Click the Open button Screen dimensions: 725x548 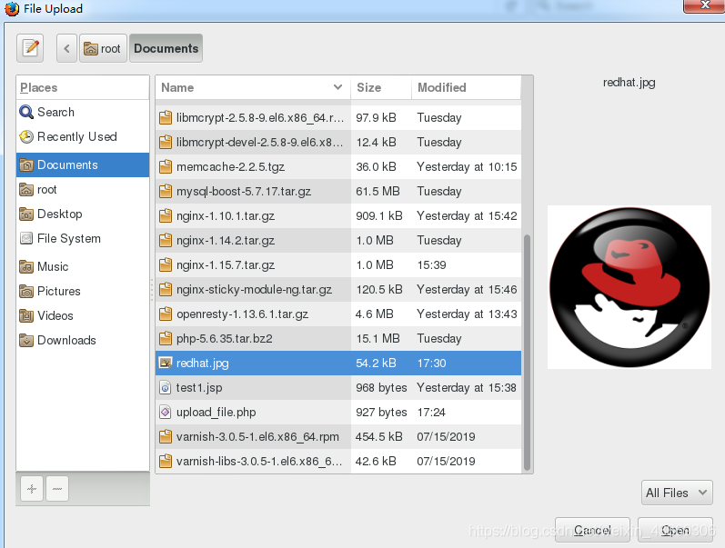pos(675,530)
